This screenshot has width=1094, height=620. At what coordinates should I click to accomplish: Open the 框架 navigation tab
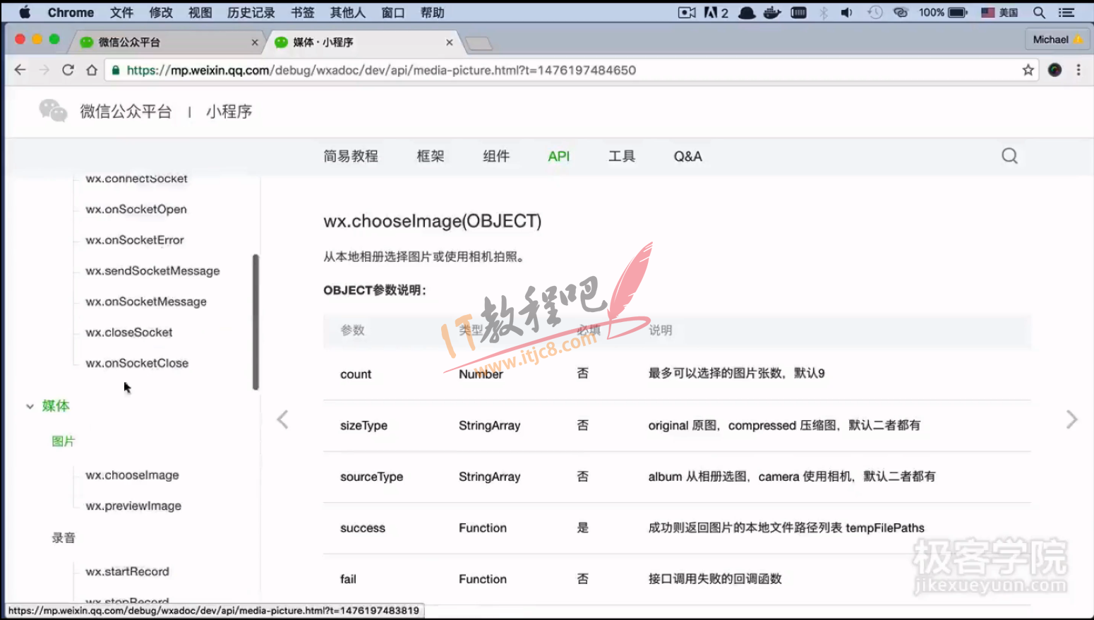click(x=431, y=156)
